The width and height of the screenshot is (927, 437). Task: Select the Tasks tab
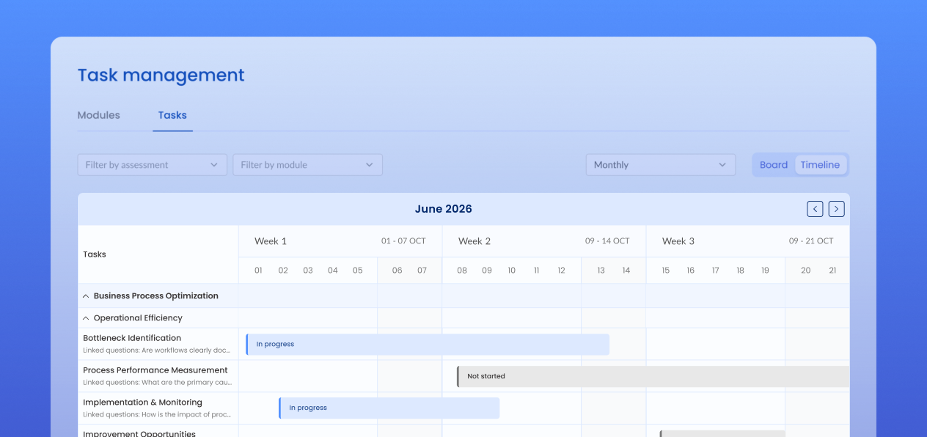point(172,115)
